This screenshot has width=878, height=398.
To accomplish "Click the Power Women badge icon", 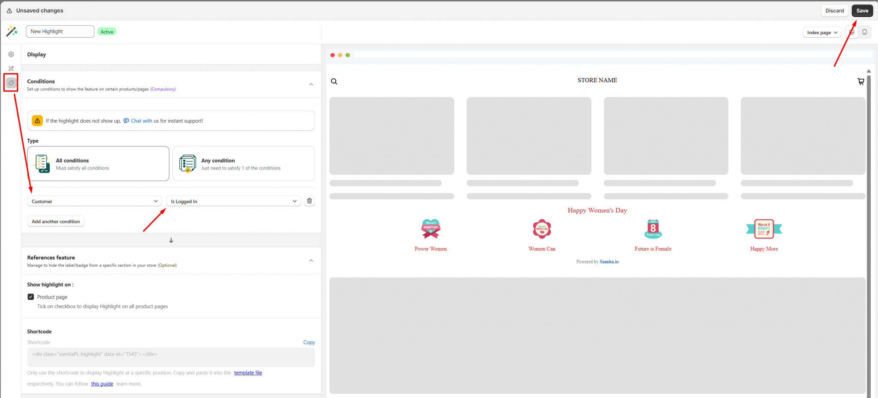I will coord(430,229).
